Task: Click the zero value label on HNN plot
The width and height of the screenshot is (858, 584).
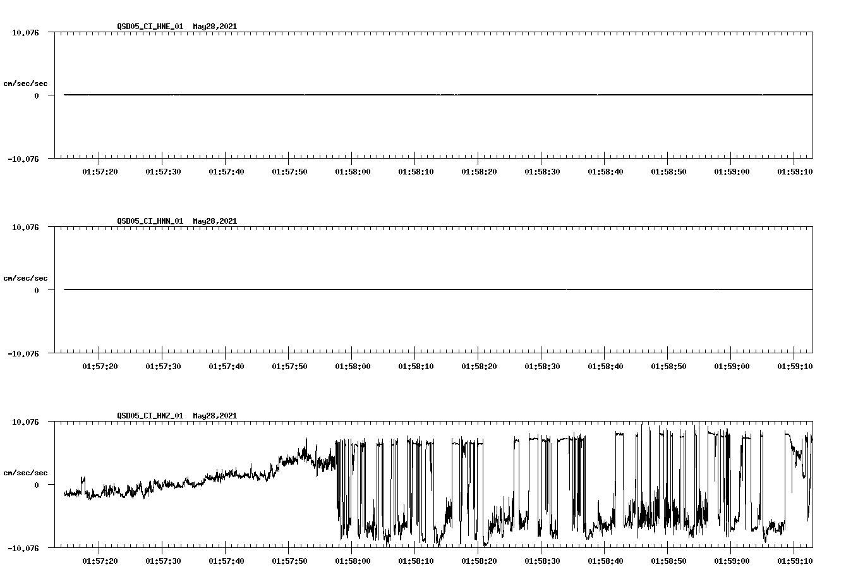Action: pos(37,290)
